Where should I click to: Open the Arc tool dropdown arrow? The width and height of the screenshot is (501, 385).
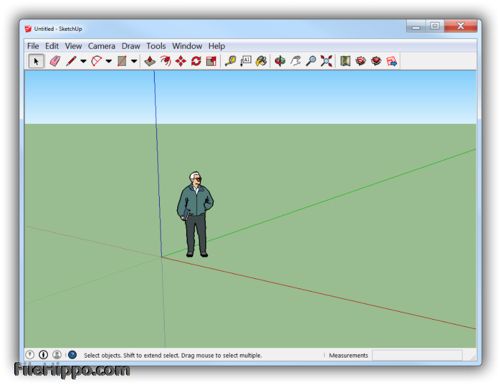click(x=108, y=61)
